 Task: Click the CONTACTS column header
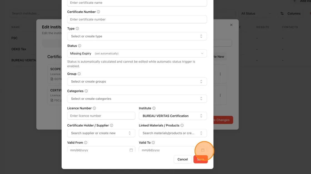click(290, 27)
